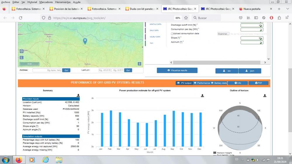Screen dimensions: 292x164
Task: Download the power production chart data
Action: [202, 95]
